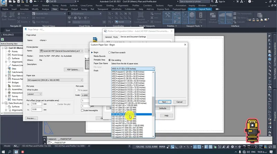This screenshot has height=154, width=277.
Task: Open the ANSI A paper size combo box
Action: point(133,69)
